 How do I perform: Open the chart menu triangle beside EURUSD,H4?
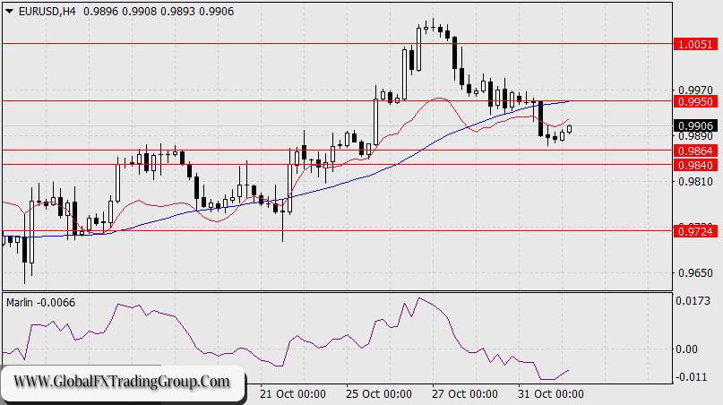10,12
